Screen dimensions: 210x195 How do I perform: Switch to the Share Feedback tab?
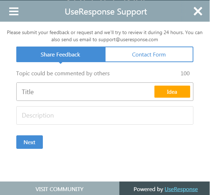click(x=61, y=54)
